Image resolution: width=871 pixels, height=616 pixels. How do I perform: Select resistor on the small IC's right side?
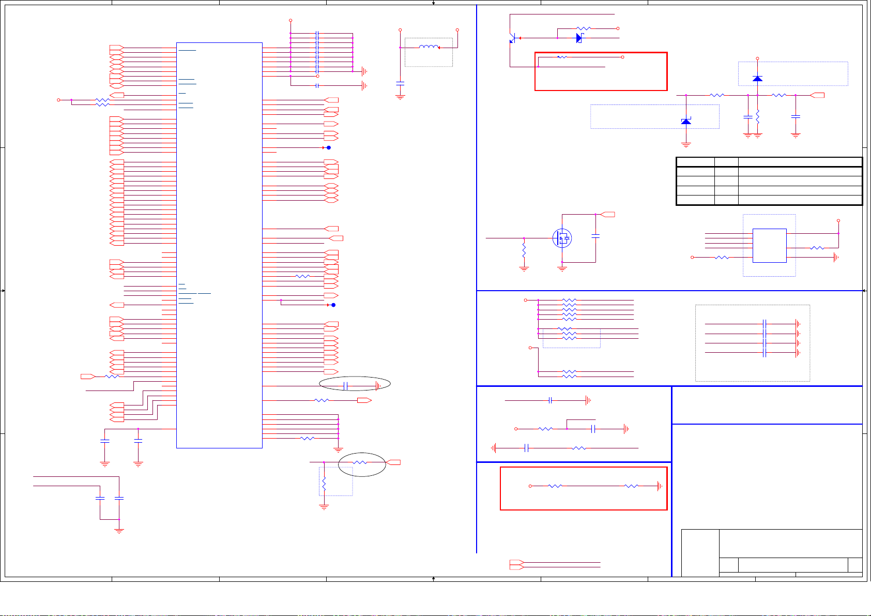pyautogui.click(x=817, y=248)
